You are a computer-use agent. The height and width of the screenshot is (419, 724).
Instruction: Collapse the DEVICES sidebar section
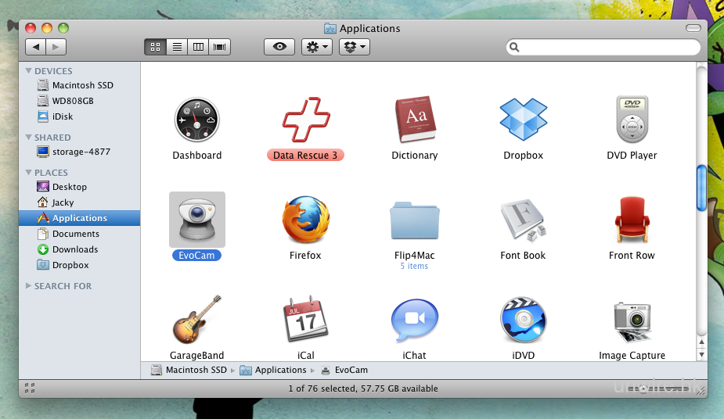pyautogui.click(x=29, y=71)
